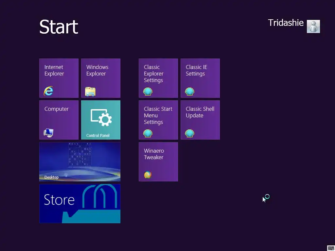This screenshot has height=251, width=335.
Task: Click the zoom button in bottom-right corner
Action: (331, 248)
